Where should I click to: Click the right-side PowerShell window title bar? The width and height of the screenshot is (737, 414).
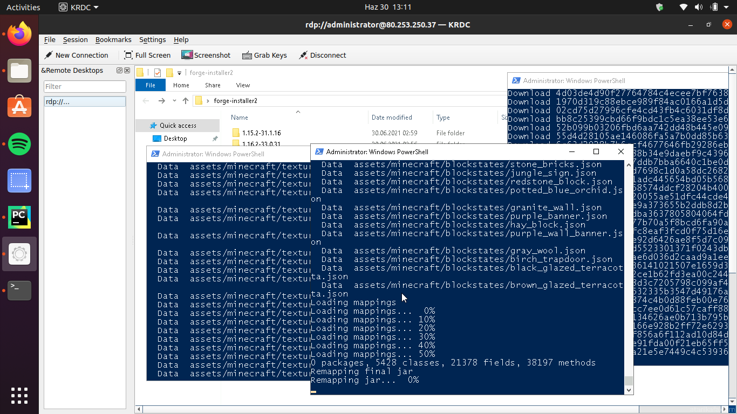pyautogui.click(x=618, y=80)
